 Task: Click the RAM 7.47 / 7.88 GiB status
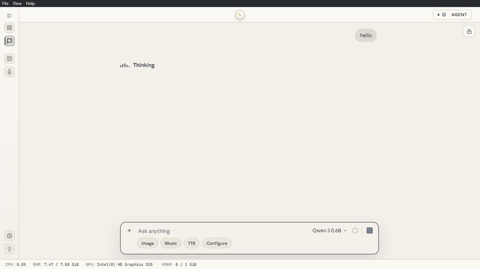56,264
